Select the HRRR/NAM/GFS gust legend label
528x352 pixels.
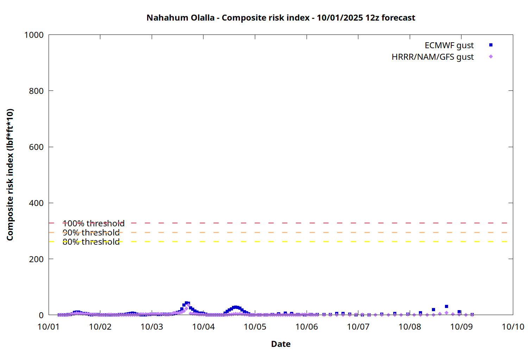[433, 57]
